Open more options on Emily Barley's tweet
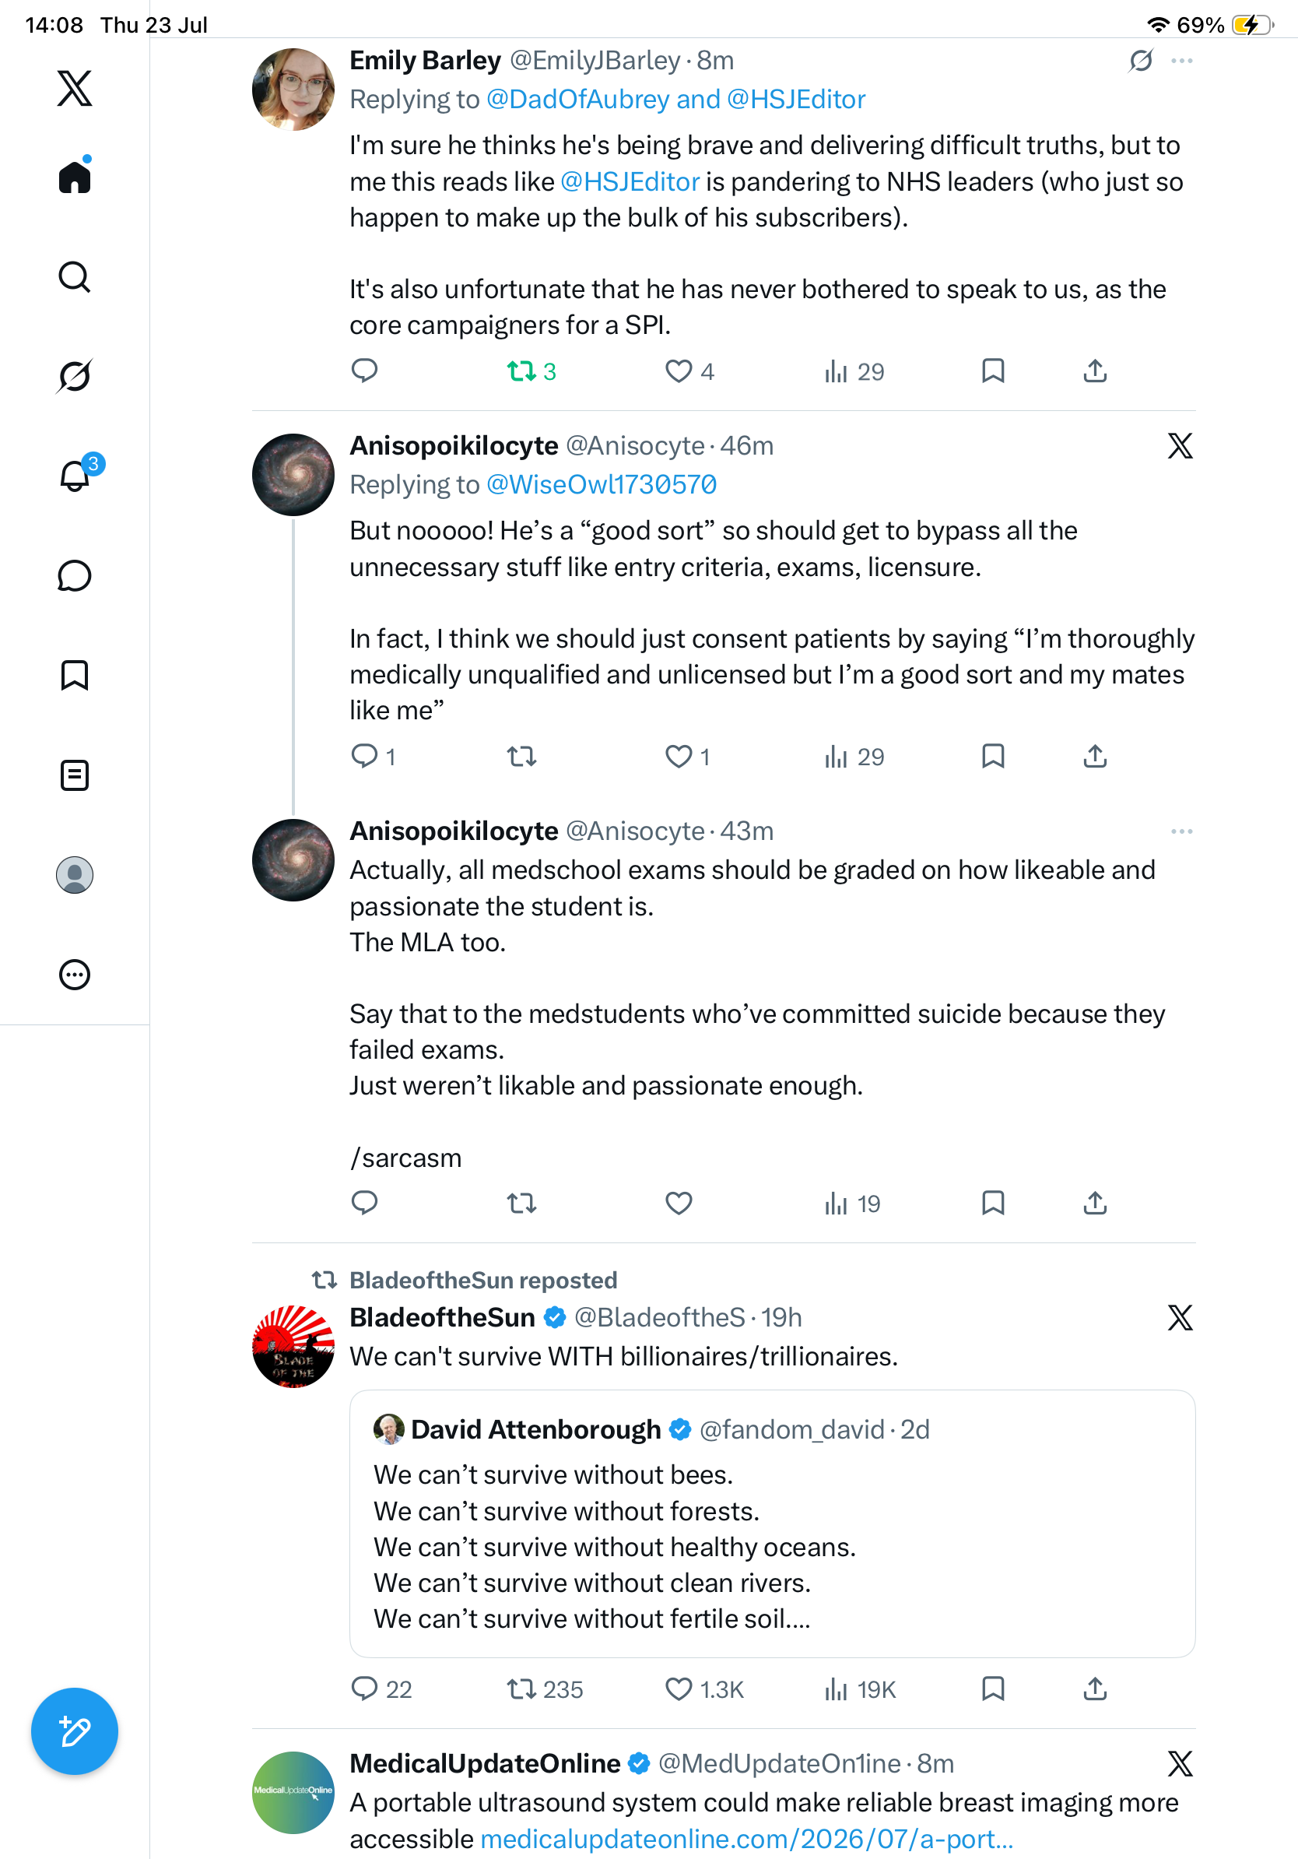Screen dimensions: 1298x1859 pos(1181,61)
